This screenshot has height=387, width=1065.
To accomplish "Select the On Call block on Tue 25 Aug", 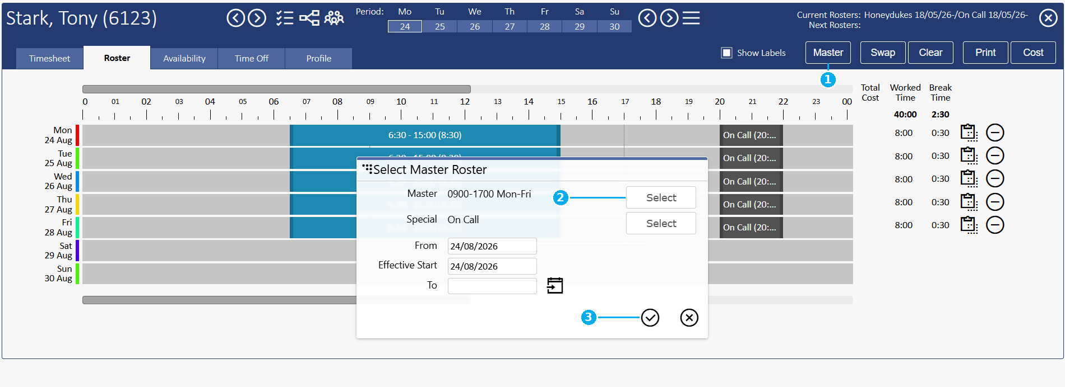I will pyautogui.click(x=751, y=158).
